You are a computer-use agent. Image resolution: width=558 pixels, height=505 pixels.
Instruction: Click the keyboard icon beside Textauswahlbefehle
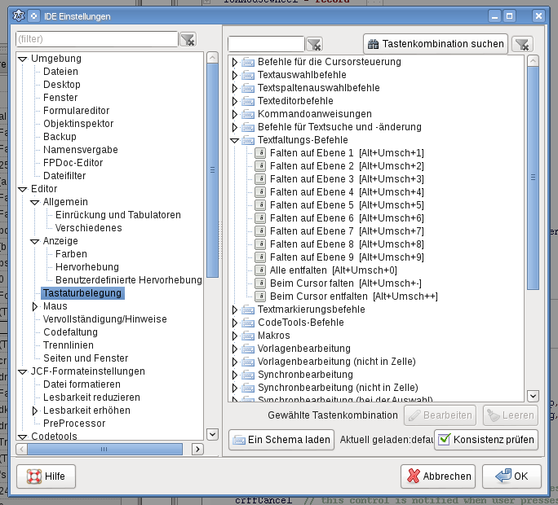tap(248, 75)
